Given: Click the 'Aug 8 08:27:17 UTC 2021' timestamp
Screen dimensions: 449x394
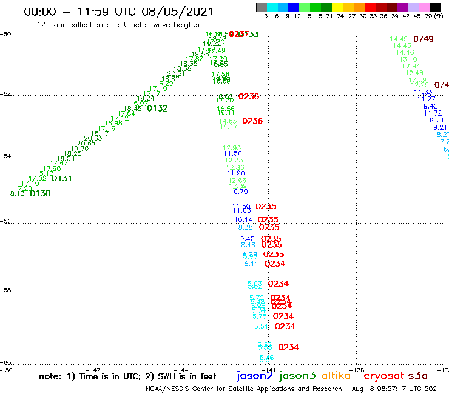Looking at the screenshot, I should [x=396, y=389].
